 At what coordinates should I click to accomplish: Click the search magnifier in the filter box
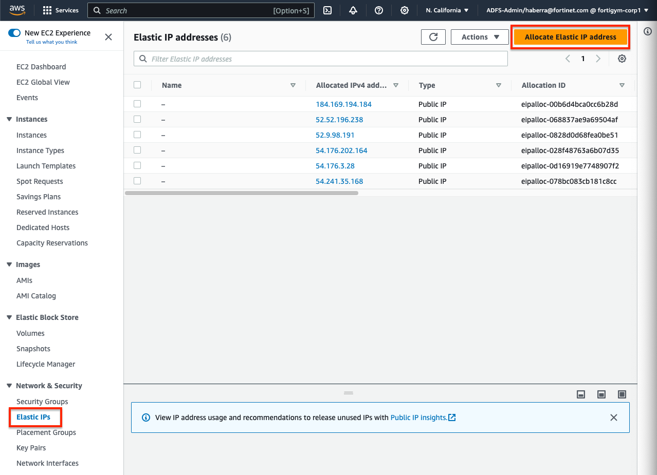click(x=143, y=59)
